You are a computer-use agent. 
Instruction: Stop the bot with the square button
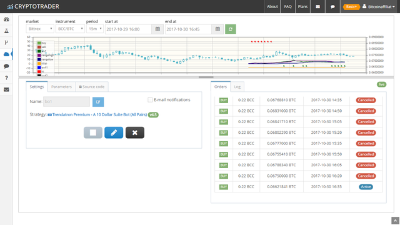(x=93, y=132)
